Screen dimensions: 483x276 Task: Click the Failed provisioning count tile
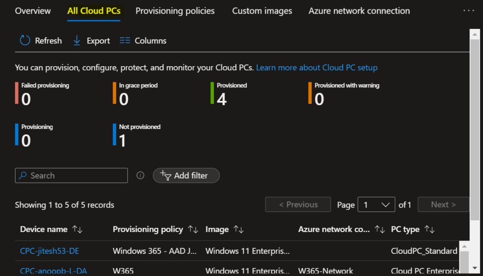42,95
